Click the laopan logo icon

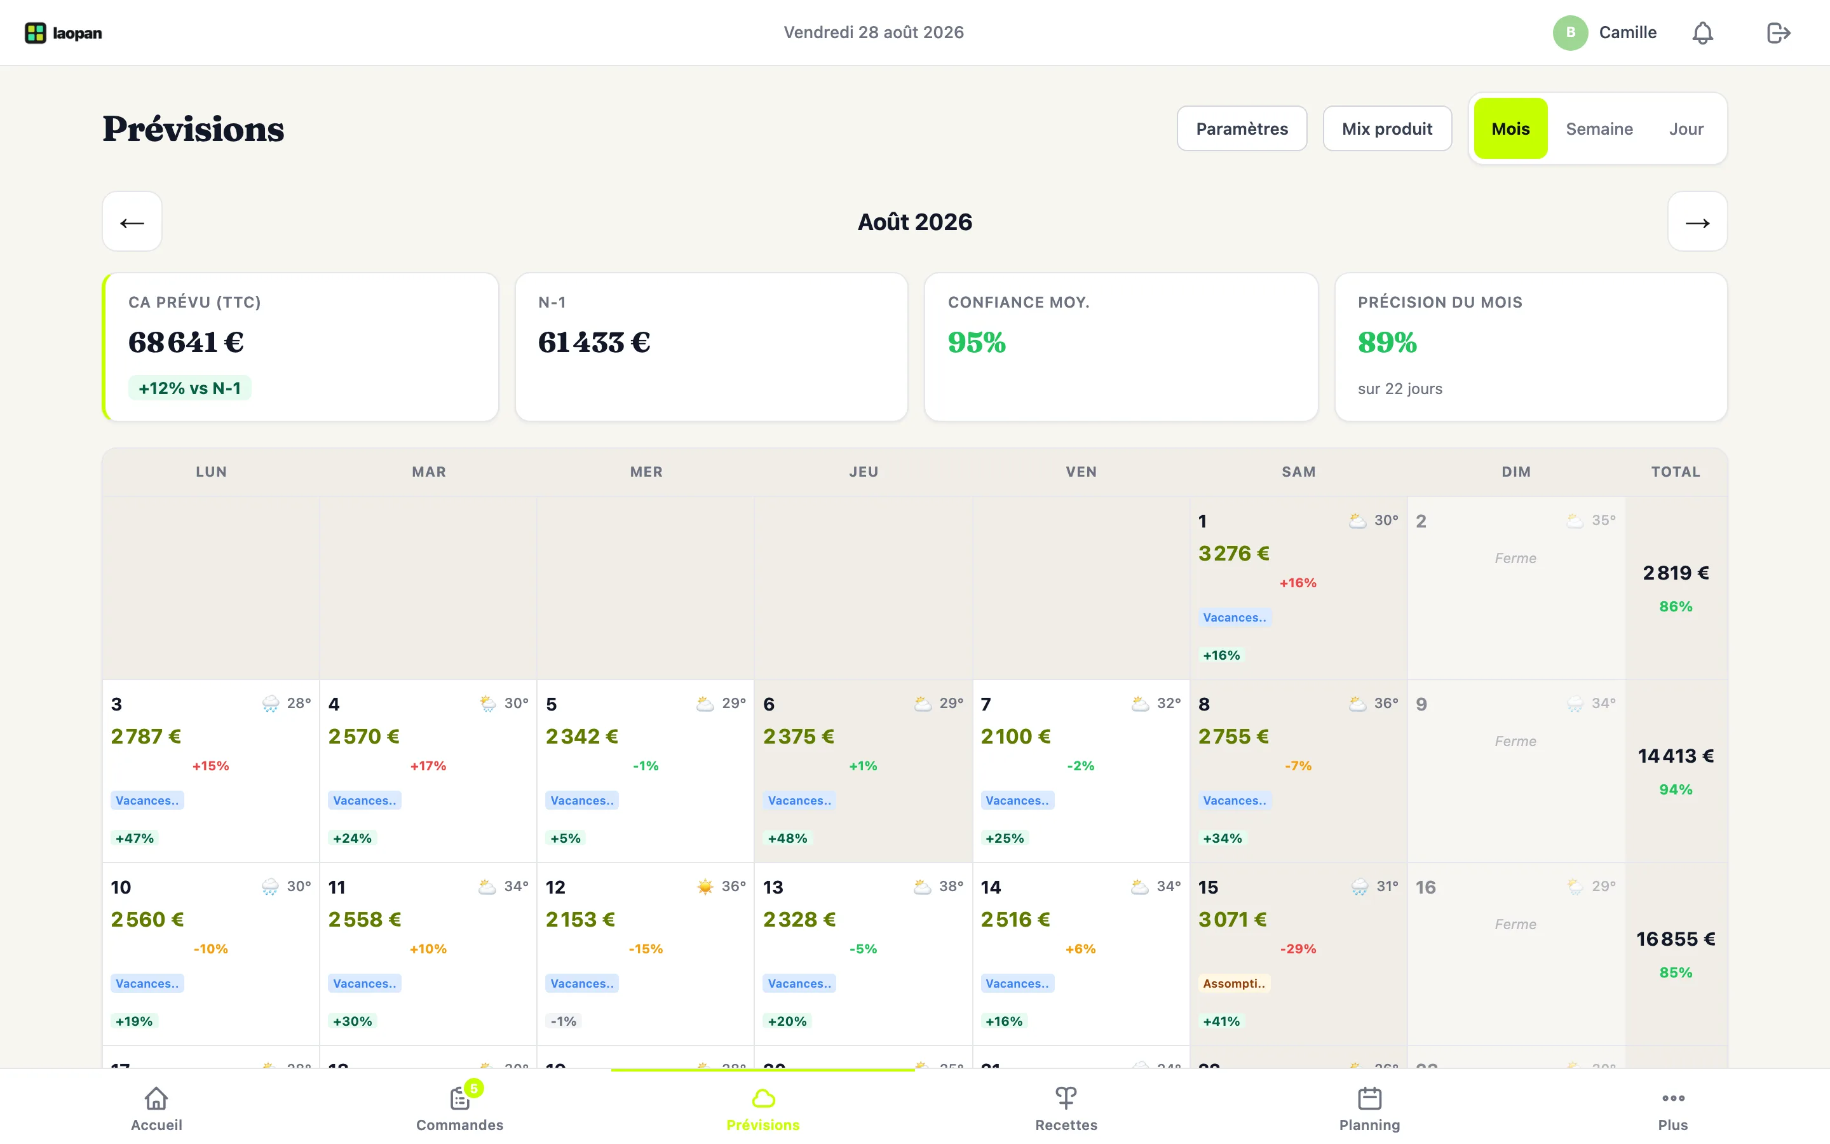[x=36, y=32]
